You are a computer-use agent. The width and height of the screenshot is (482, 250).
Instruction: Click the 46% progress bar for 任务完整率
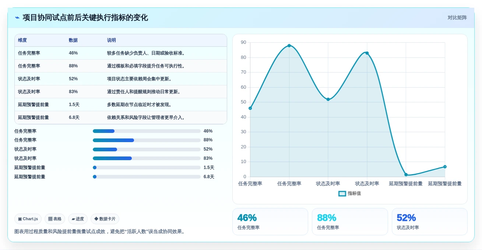pyautogui.click(x=147, y=131)
